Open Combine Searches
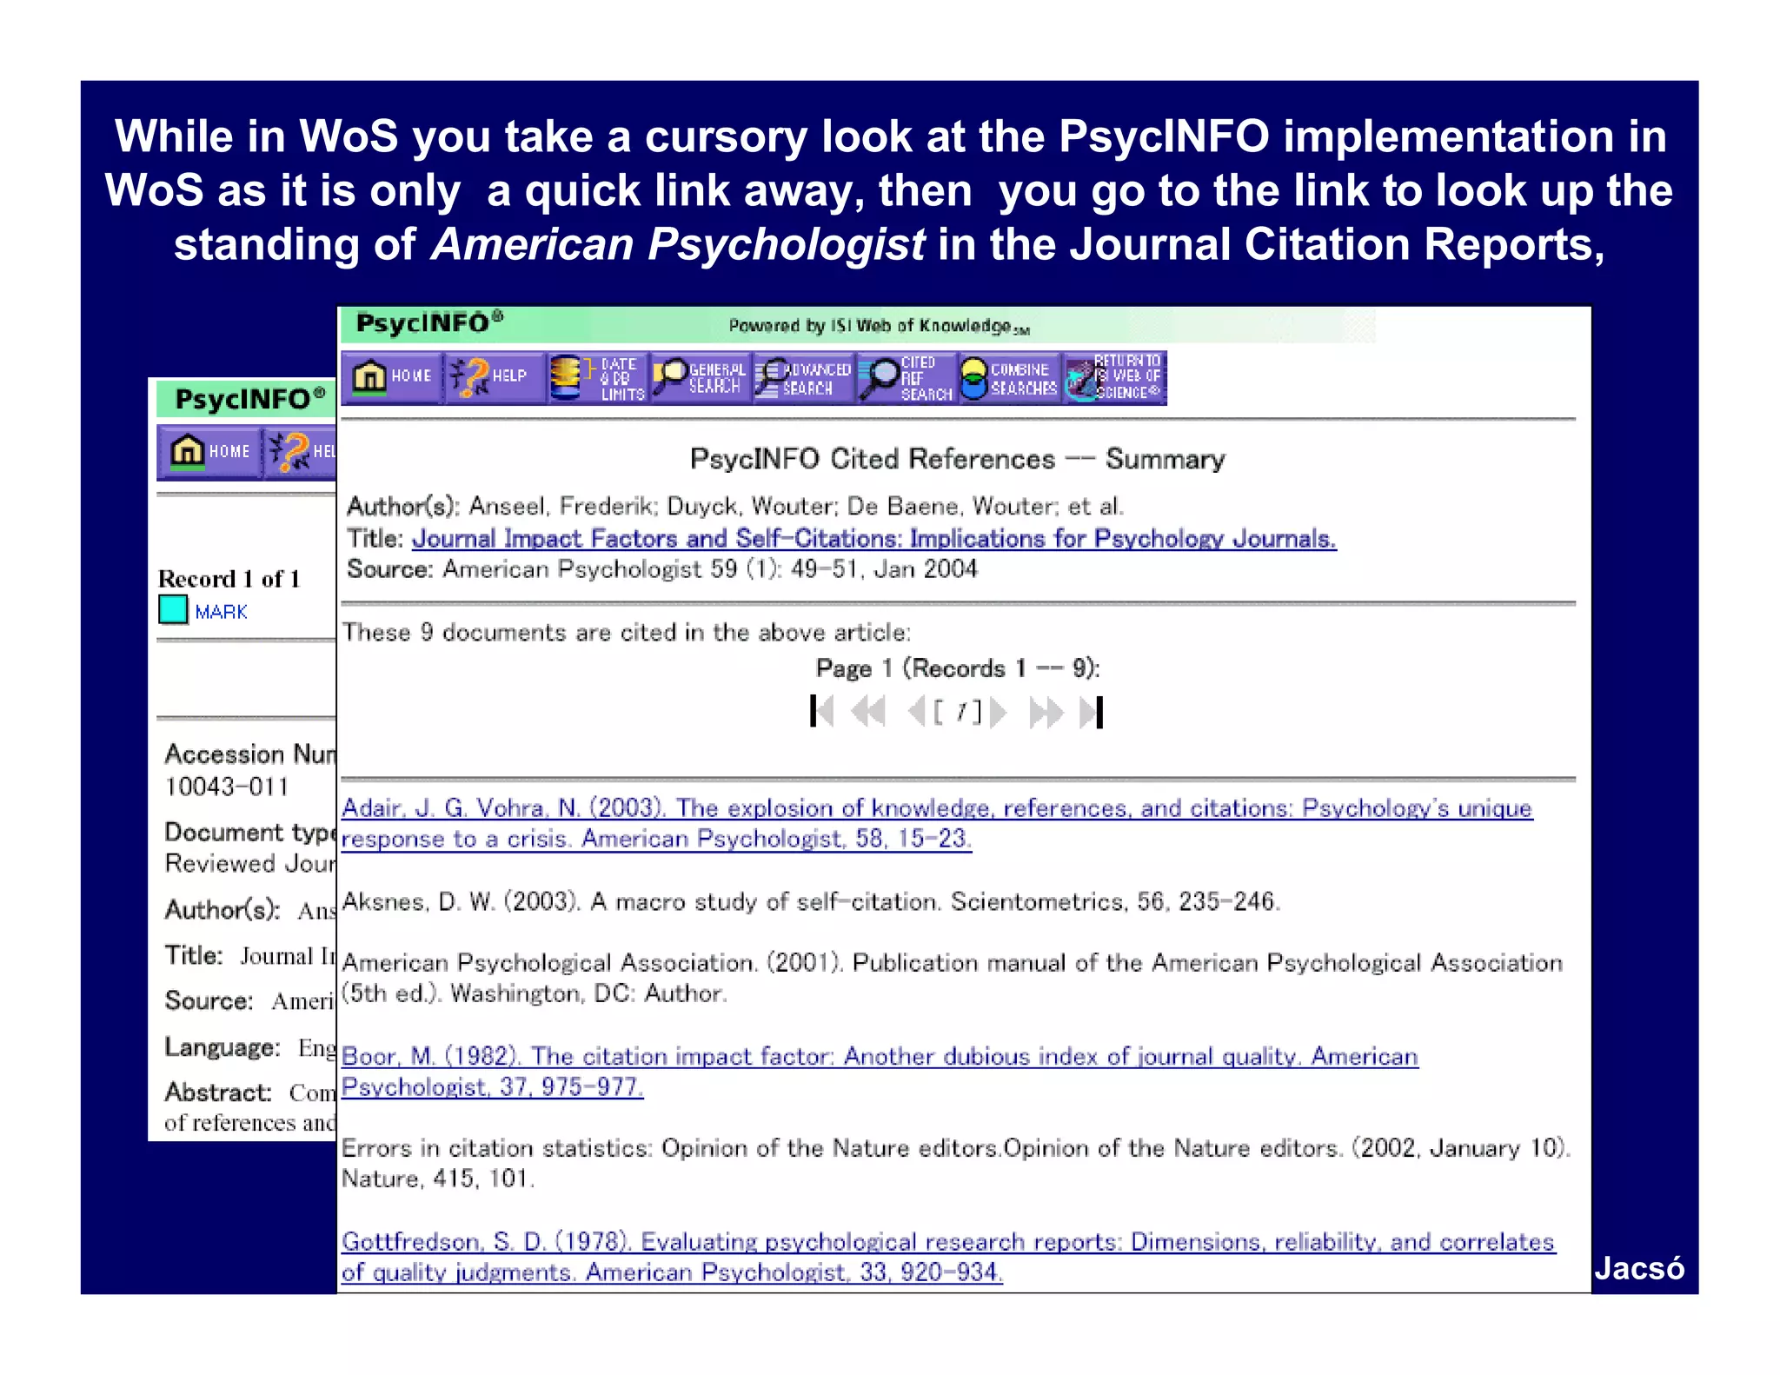Viewport: 1780px width, 1375px height. coord(1009,378)
